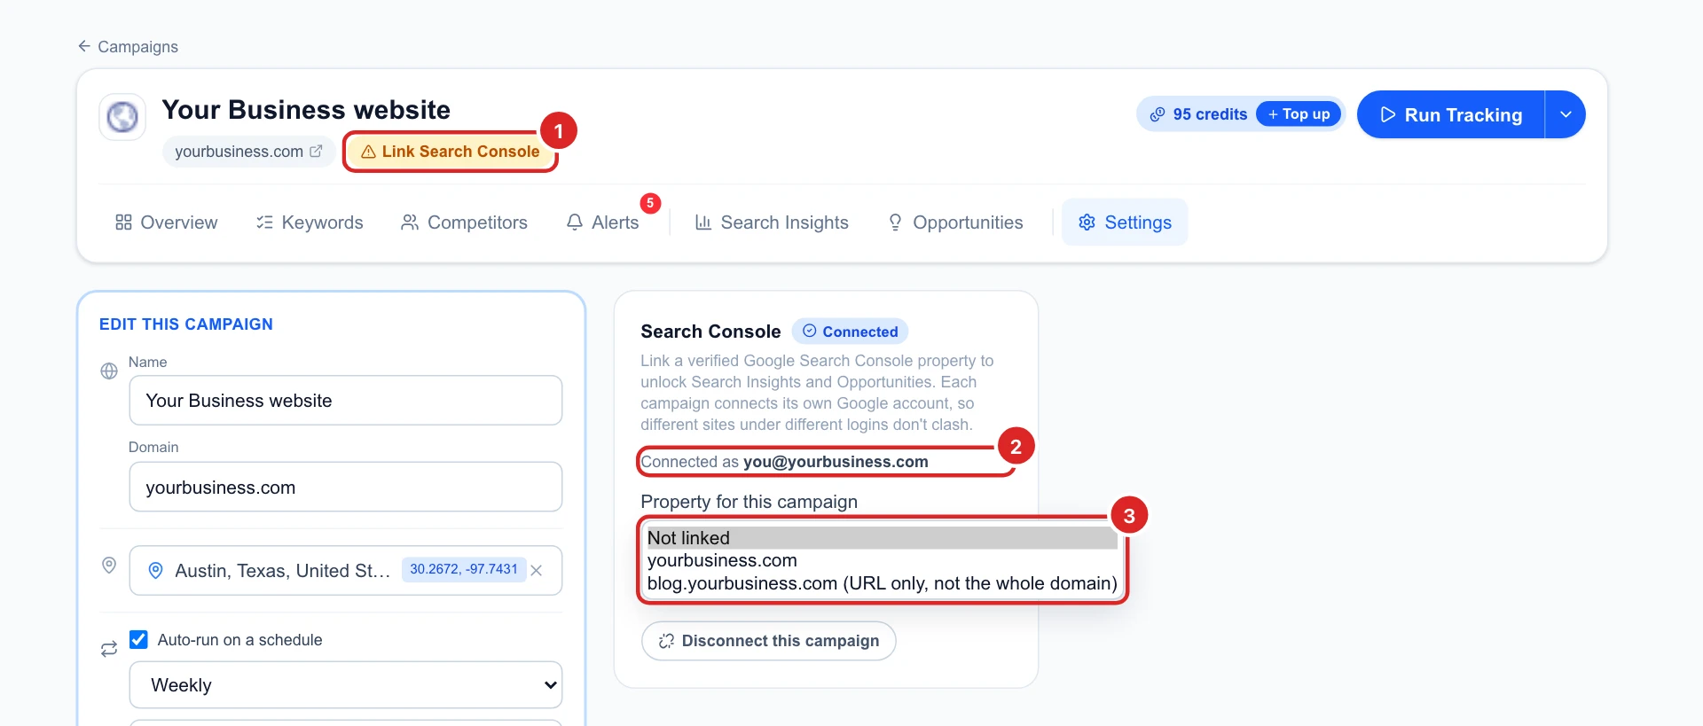Image resolution: width=1703 pixels, height=726 pixels.
Task: Click the 95 credits indicator
Action: click(1197, 114)
